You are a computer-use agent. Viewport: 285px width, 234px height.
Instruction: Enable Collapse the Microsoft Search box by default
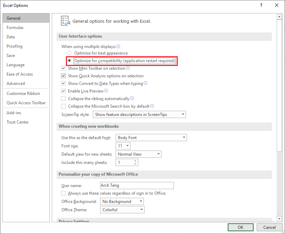tap(63, 106)
